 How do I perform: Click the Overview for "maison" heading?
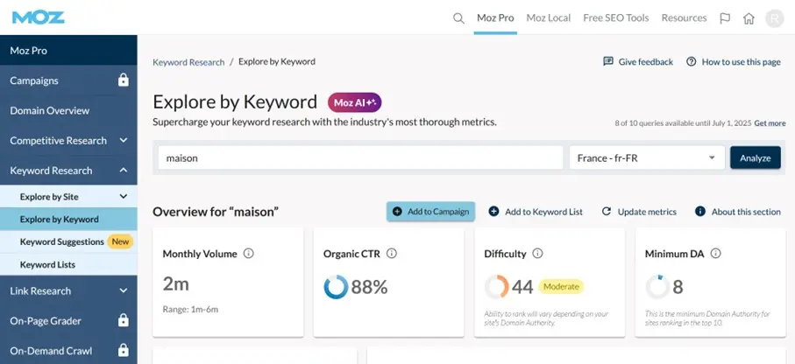(216, 212)
